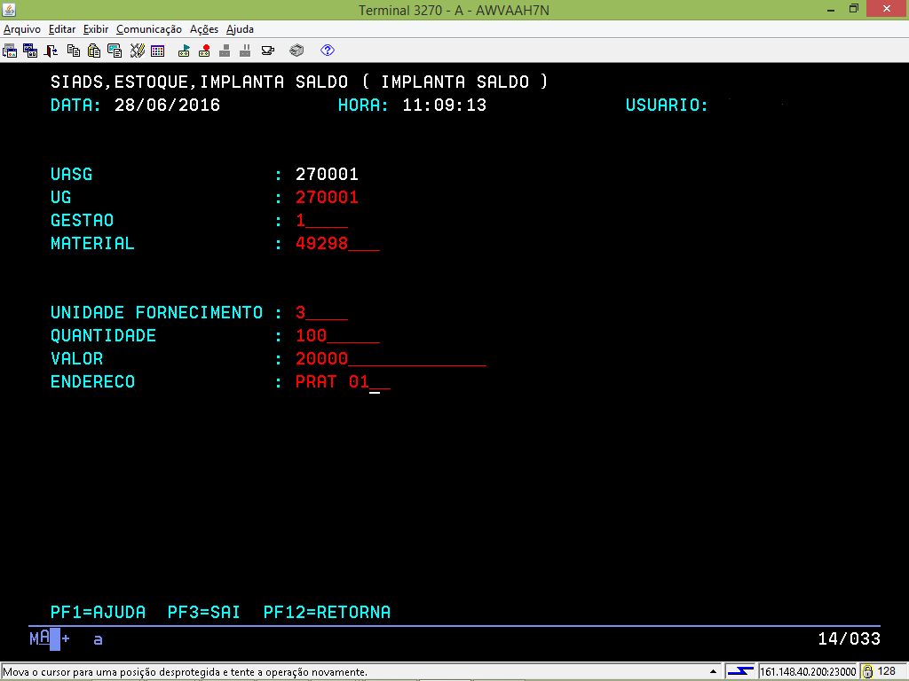Click the Java application icon in title bar
Image resolution: width=909 pixels, height=681 pixels.
pyautogui.click(x=9, y=9)
